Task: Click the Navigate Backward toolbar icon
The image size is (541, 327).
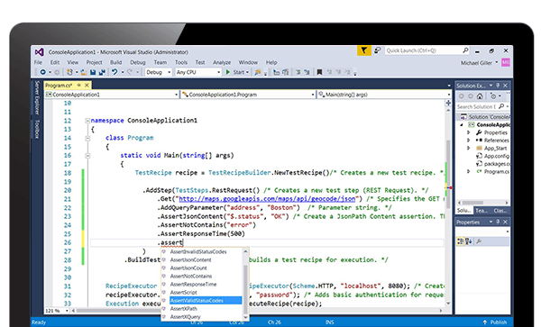Action: coord(42,72)
